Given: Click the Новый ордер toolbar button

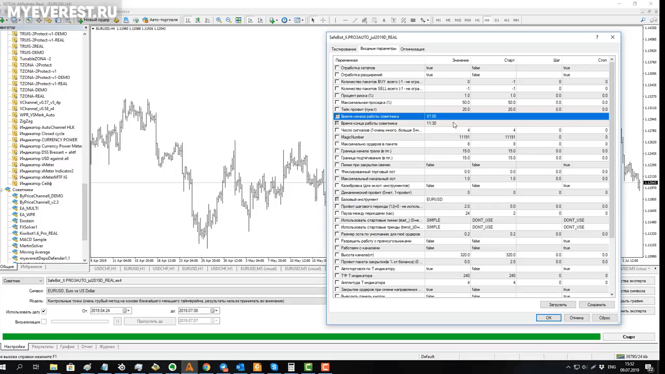Looking at the screenshot, I should (94, 20).
